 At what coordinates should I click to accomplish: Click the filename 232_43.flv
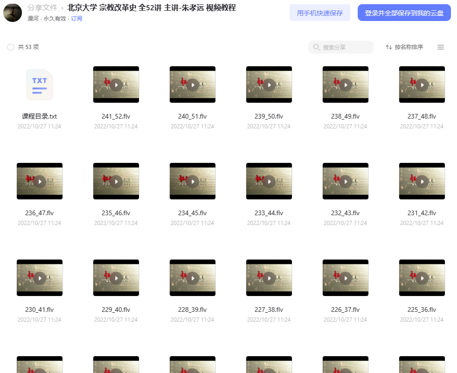tap(346, 213)
